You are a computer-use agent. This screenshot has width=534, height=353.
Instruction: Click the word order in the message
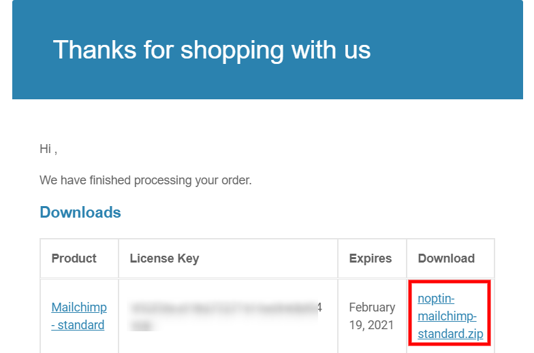[234, 180]
